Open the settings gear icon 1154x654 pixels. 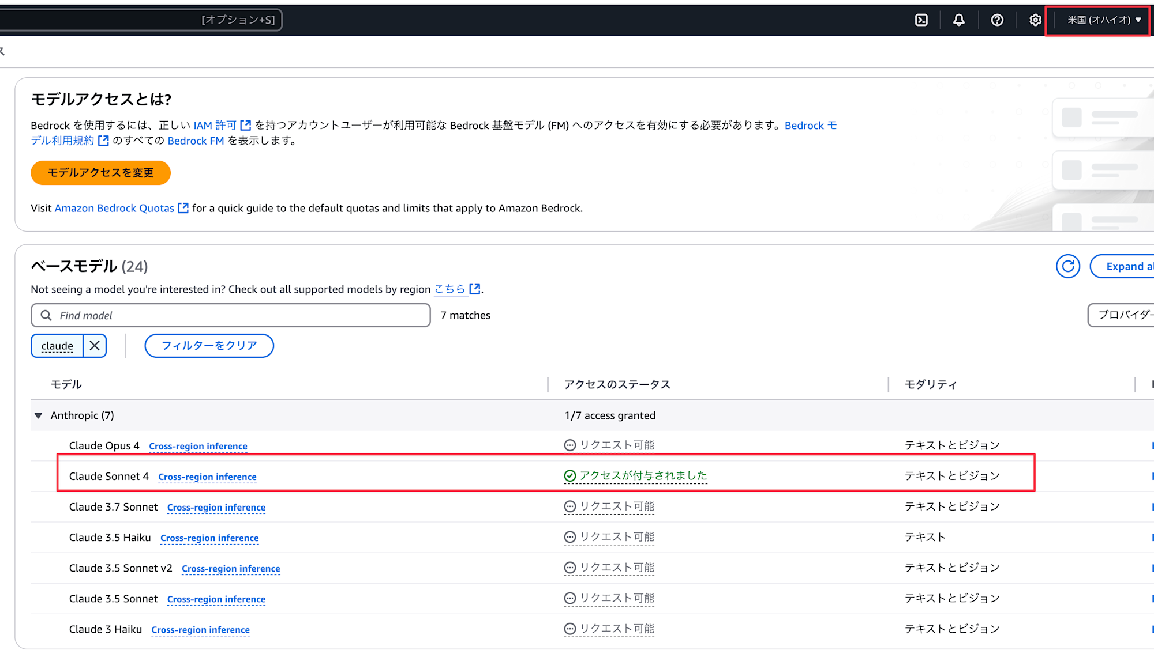(x=1035, y=20)
